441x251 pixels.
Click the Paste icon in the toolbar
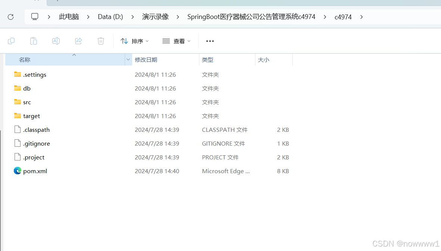[x=33, y=41]
